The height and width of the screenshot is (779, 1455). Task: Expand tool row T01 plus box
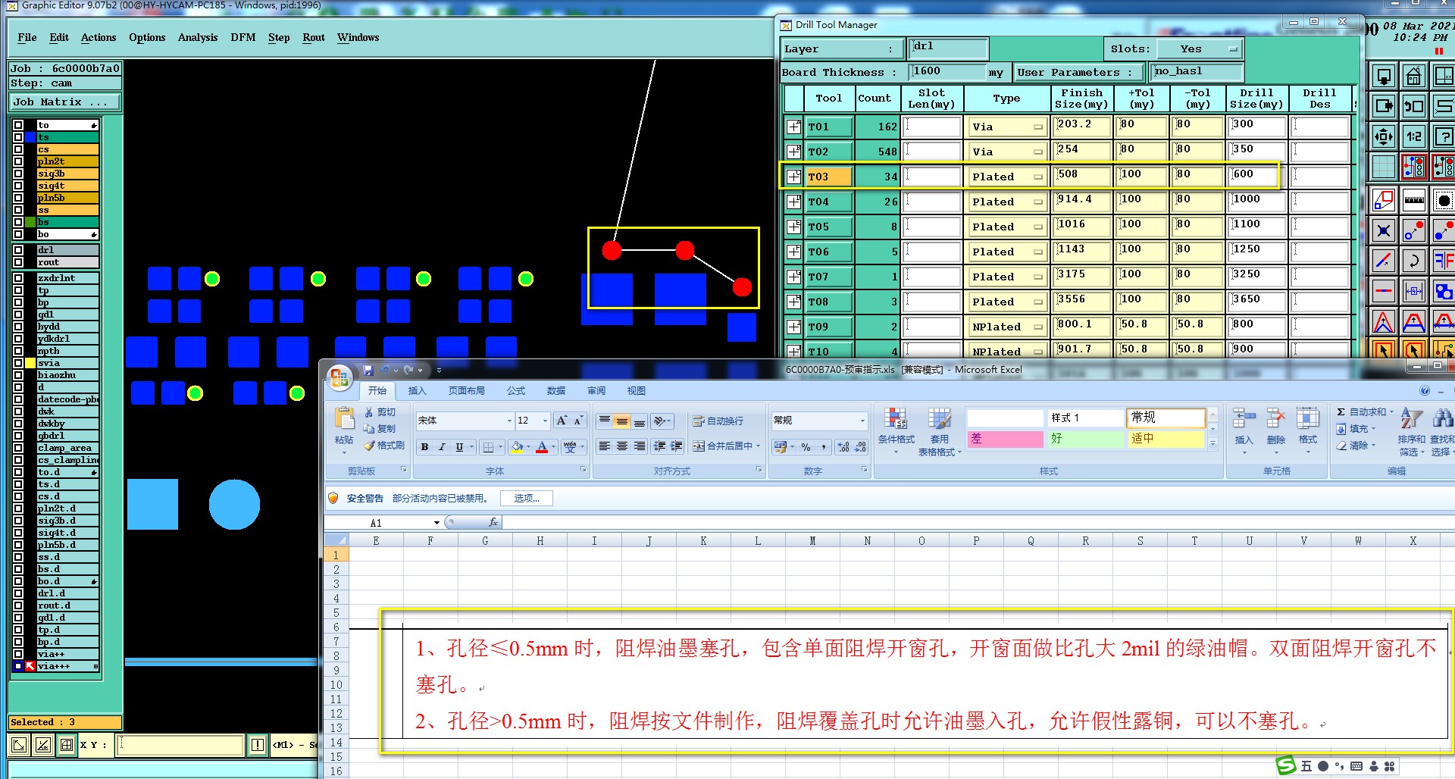[x=793, y=127]
